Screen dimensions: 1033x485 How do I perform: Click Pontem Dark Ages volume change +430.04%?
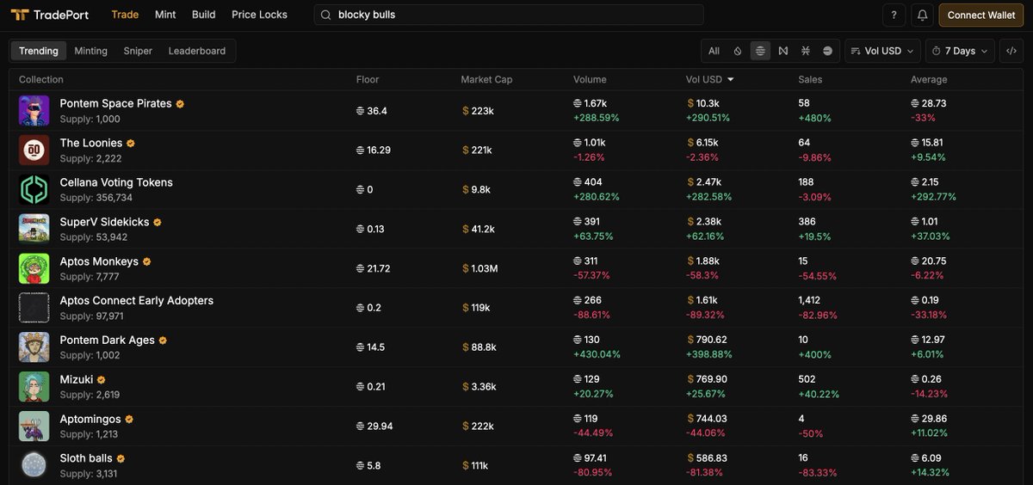[x=597, y=354]
